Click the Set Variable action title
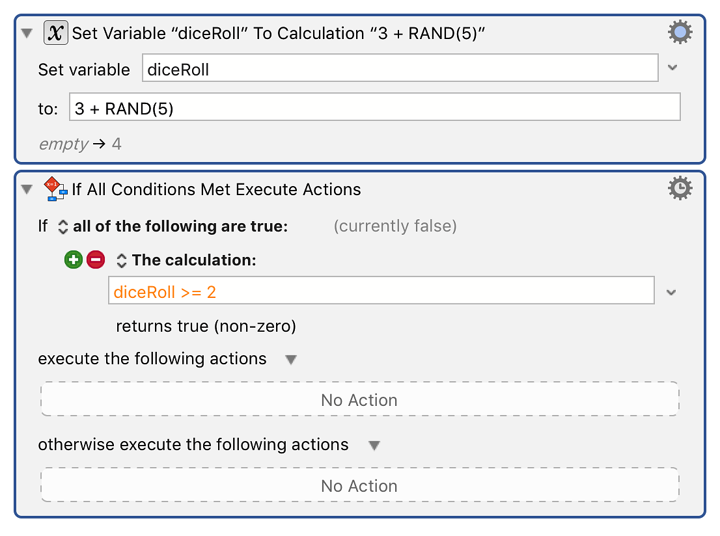720x536 pixels. pos(278,33)
